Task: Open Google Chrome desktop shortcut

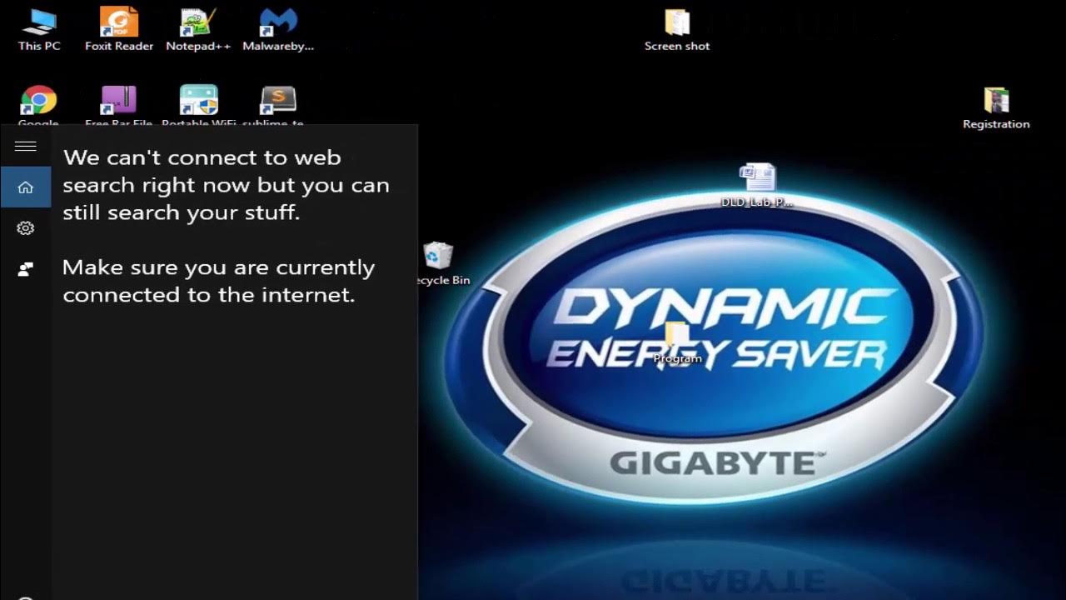Action: point(38,105)
